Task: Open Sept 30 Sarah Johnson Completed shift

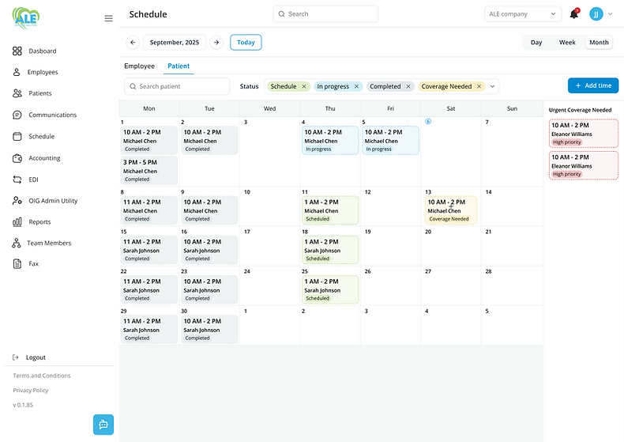Action: click(x=210, y=329)
